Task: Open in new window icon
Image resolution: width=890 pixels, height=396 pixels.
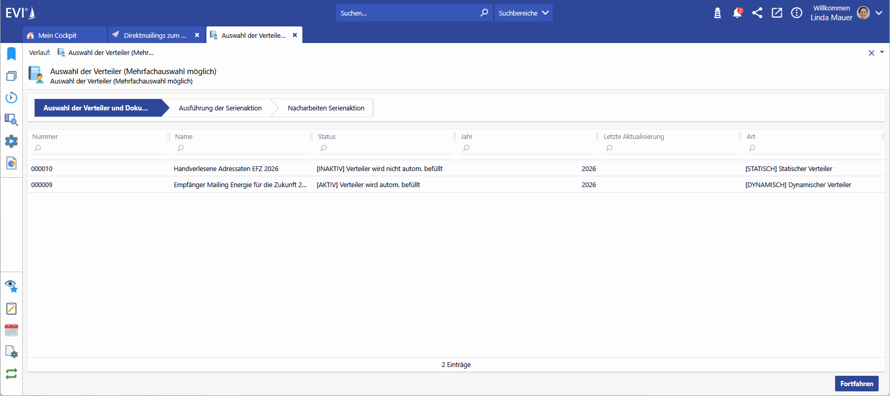Action: pos(777,13)
